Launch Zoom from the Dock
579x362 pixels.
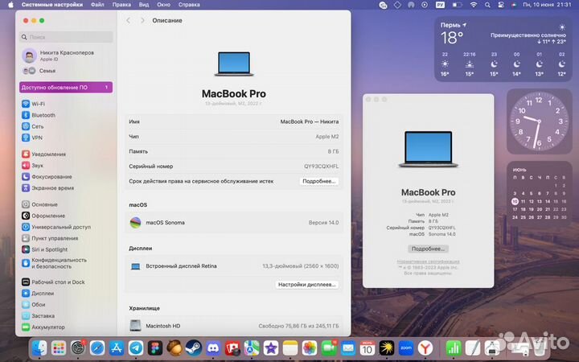406,348
